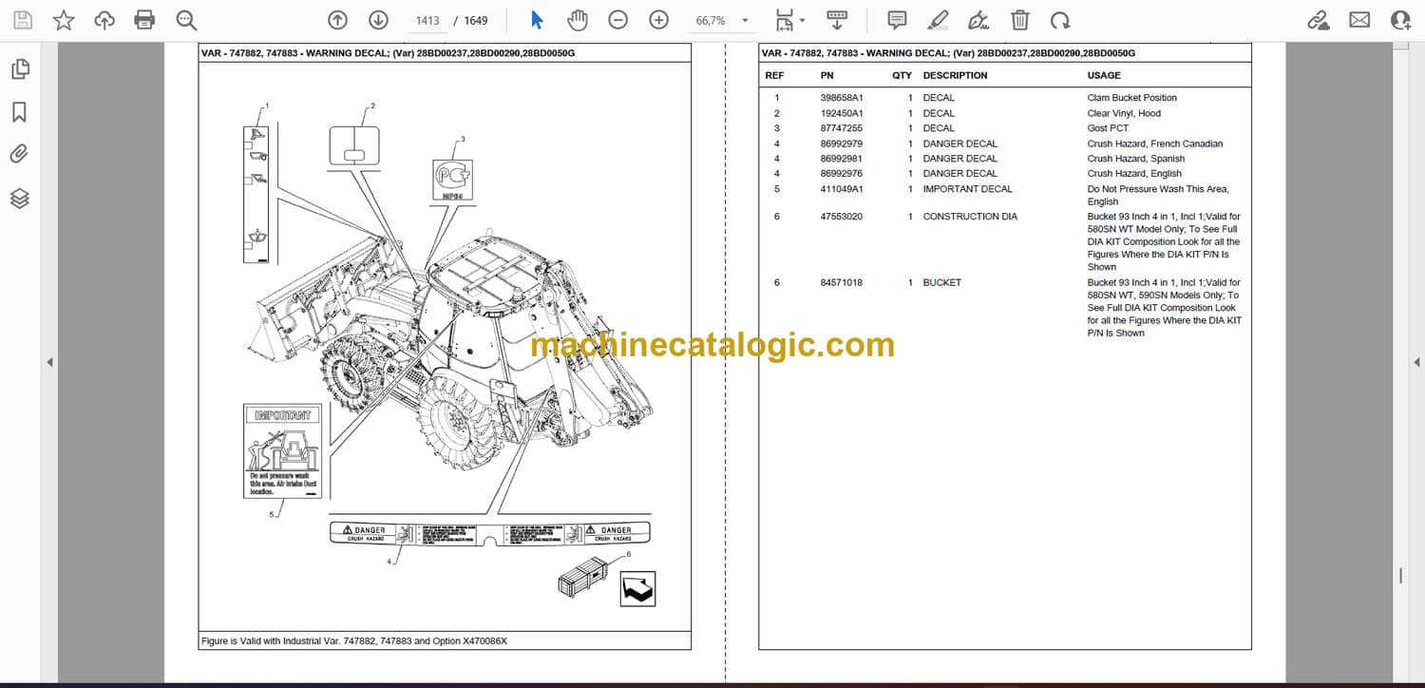Click the scrolling mode keyboard icon
Screen dimensions: 1425x688
836,20
